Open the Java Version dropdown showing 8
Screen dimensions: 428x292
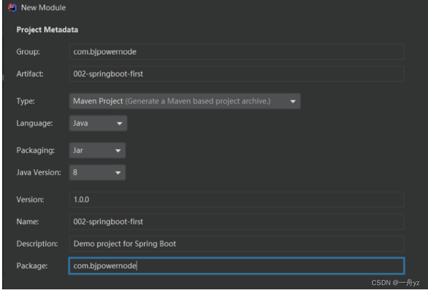[x=97, y=172]
